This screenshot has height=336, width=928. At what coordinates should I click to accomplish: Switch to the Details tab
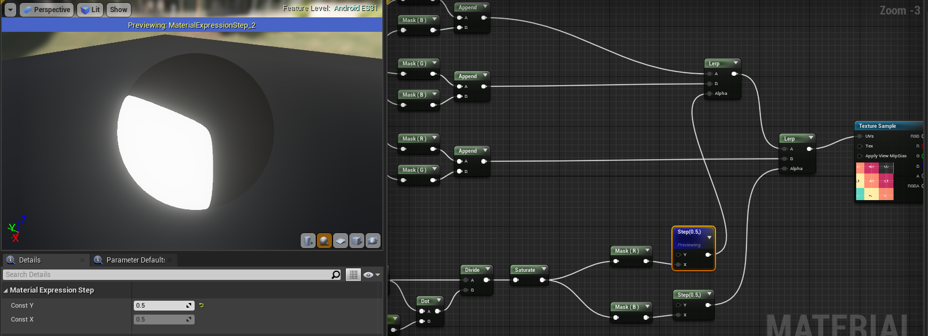click(30, 260)
